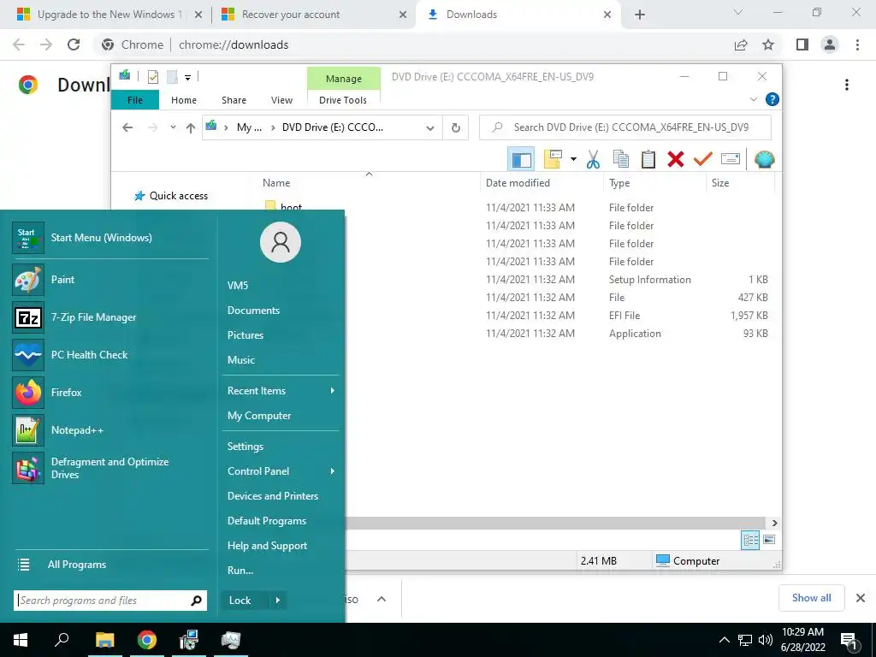Switch to the Recover your account tab

tap(313, 15)
